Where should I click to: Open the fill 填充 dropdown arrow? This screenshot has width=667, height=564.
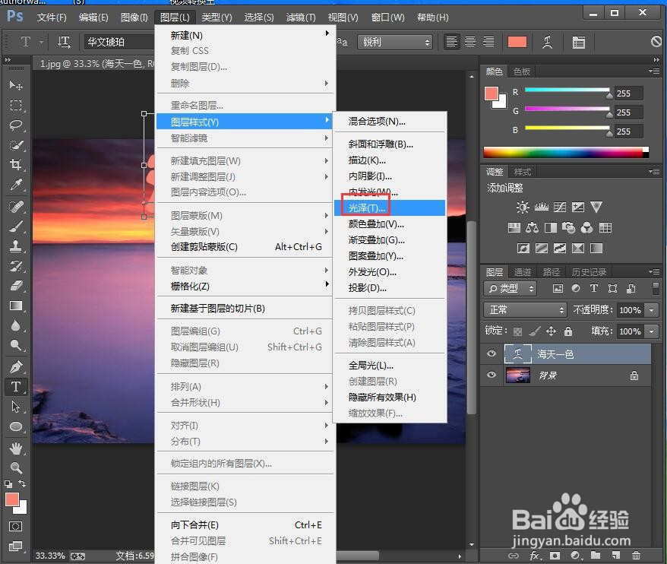[x=651, y=331]
